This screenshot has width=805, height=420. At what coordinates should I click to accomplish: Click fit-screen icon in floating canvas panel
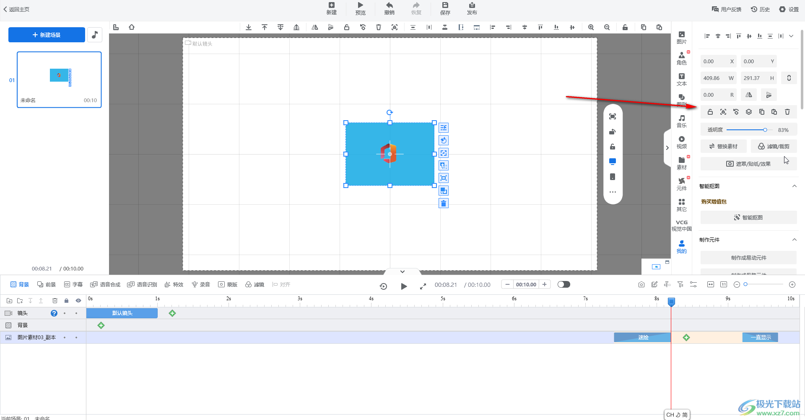613,116
